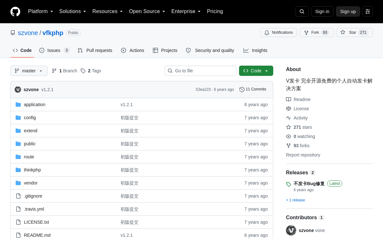The image size is (383, 239).
Task: Expand the Resources menu
Action: tap(108, 11)
